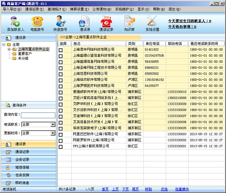Go to 尾页 last page link
Screen dimensions: 226x193
(135, 189)
